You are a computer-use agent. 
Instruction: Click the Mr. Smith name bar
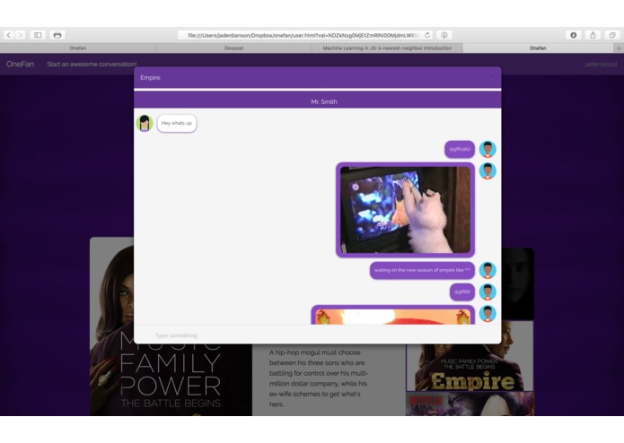pyautogui.click(x=318, y=101)
